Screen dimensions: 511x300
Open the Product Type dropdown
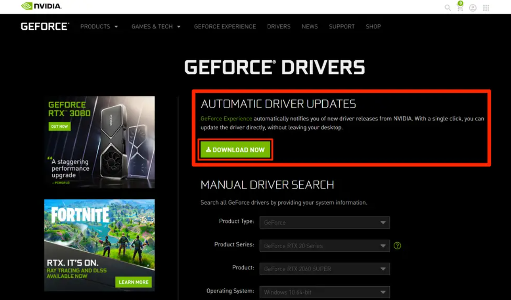tap(324, 223)
